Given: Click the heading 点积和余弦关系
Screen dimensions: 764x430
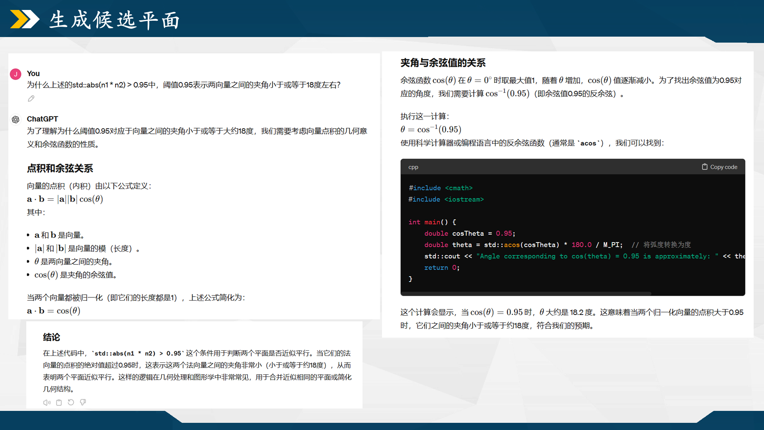Looking at the screenshot, I should tap(60, 168).
